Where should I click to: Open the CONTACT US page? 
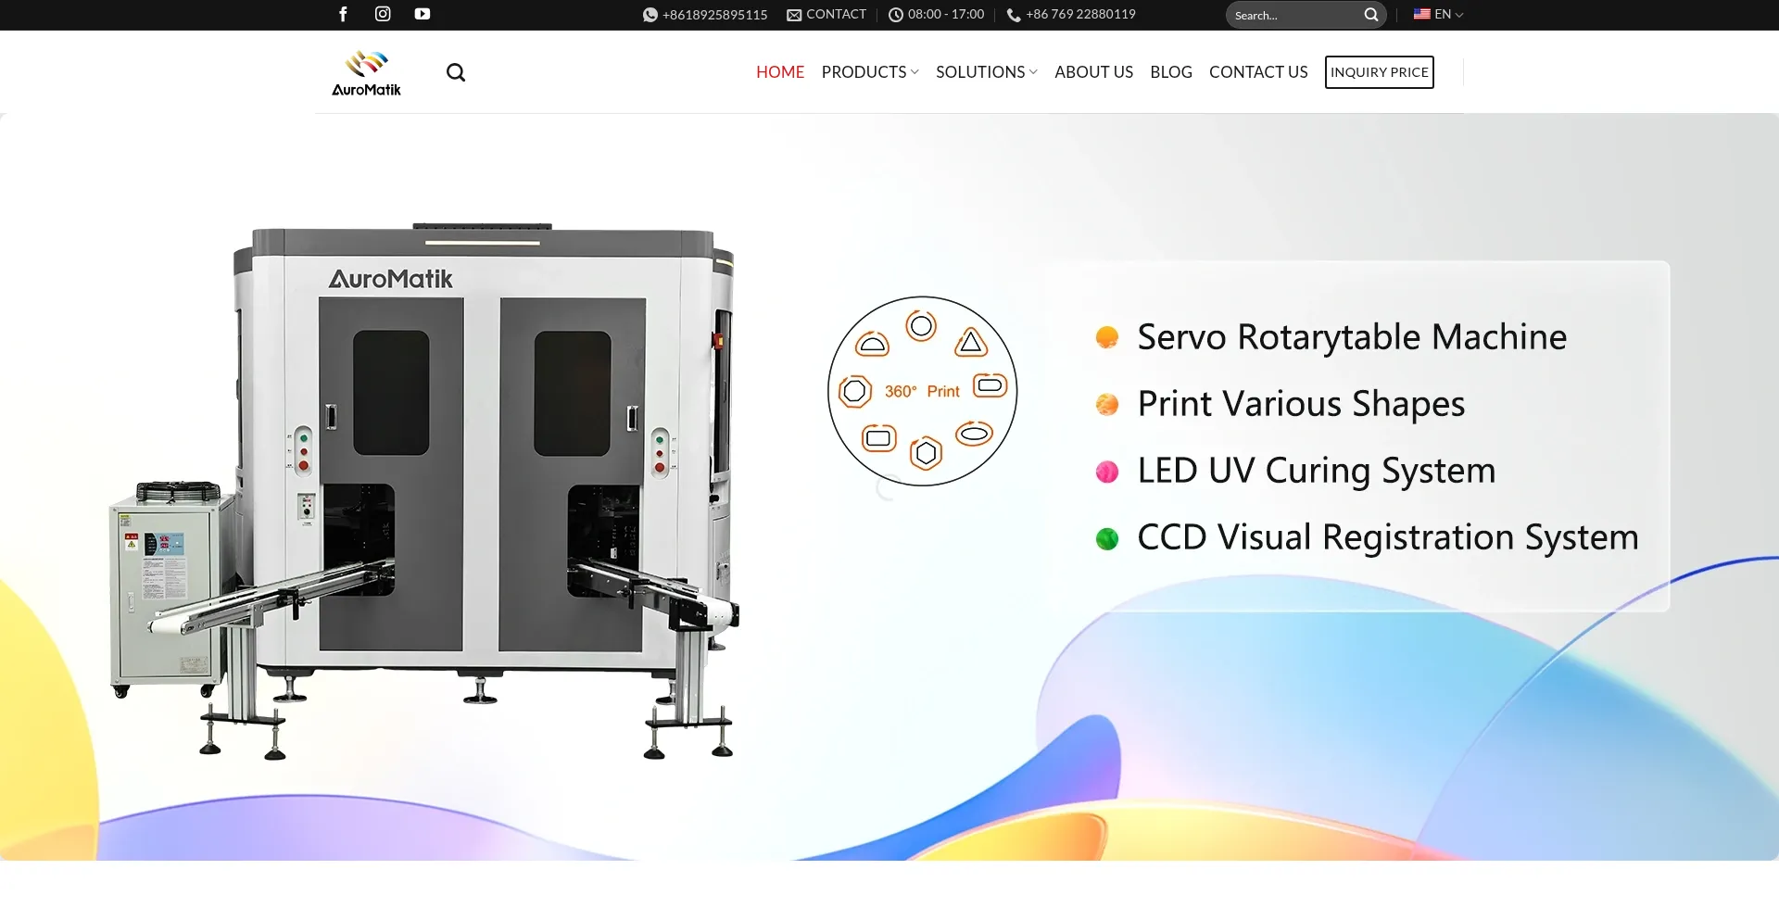click(1258, 72)
